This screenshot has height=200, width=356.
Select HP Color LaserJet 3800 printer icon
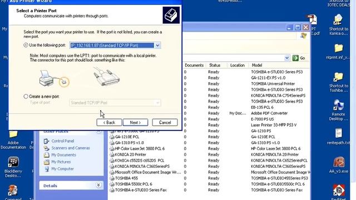pyautogui.click(x=112, y=149)
